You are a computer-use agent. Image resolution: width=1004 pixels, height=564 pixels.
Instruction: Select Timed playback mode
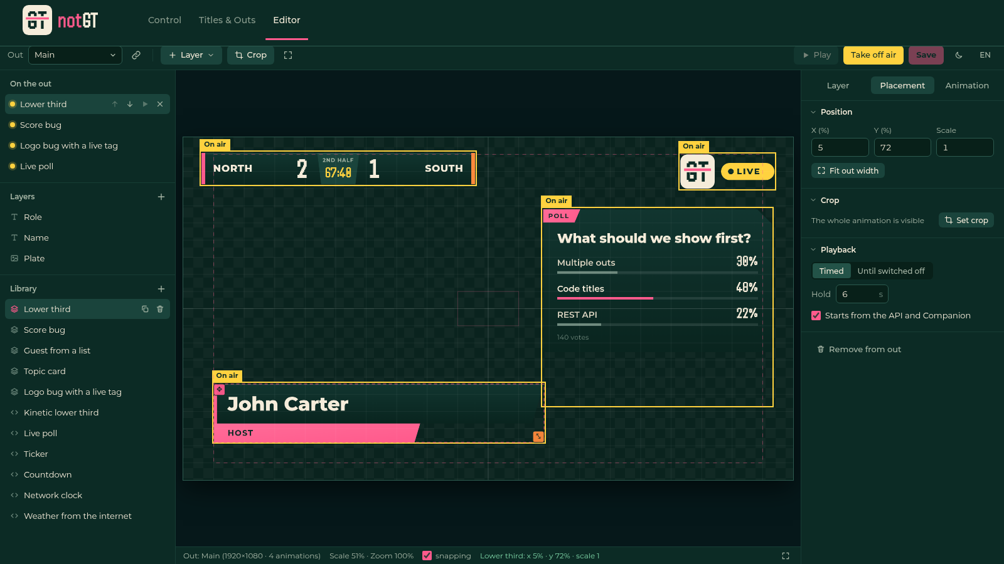point(831,271)
